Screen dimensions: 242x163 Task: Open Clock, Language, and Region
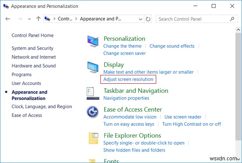coord(42,106)
